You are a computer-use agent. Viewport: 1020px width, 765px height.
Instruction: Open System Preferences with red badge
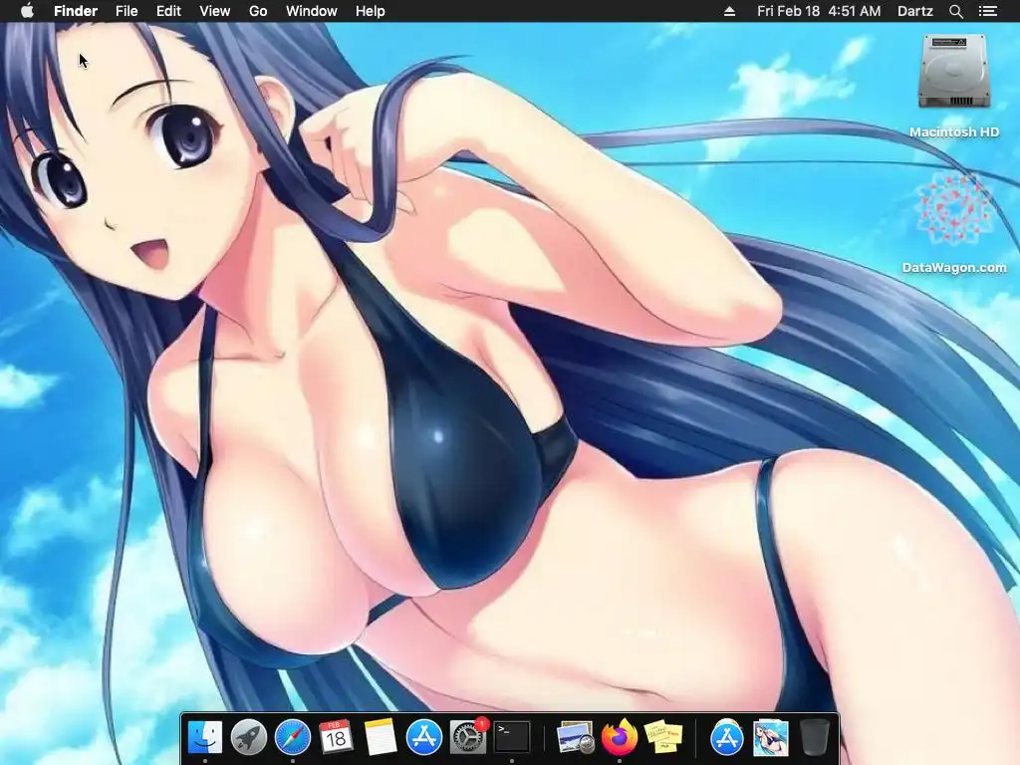pyautogui.click(x=468, y=737)
